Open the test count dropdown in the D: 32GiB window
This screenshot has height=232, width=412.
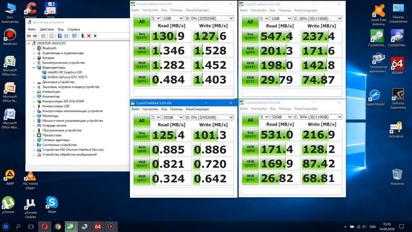coord(156,117)
